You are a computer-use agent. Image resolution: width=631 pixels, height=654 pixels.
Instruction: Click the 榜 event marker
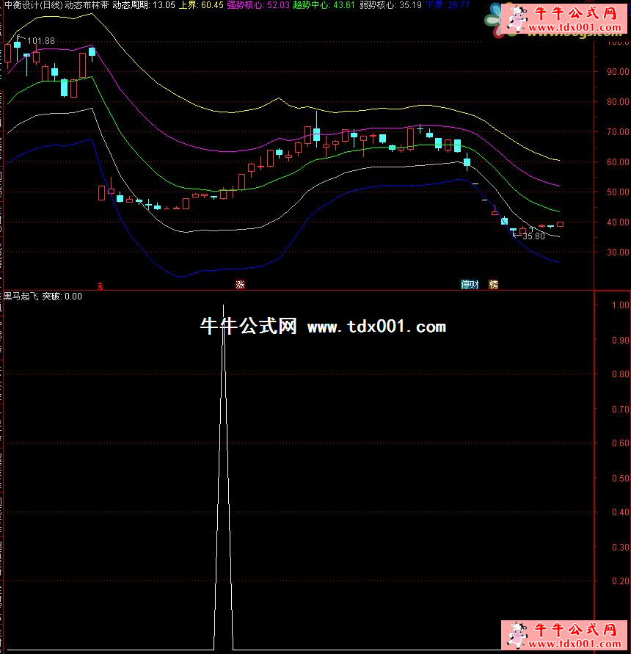(x=493, y=285)
